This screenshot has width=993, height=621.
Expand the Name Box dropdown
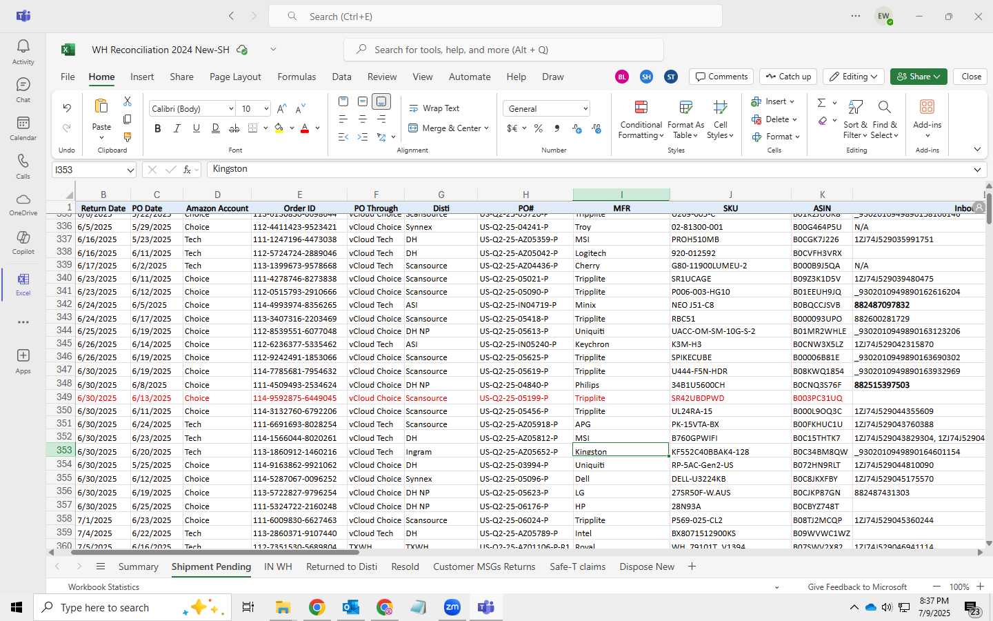click(130, 170)
